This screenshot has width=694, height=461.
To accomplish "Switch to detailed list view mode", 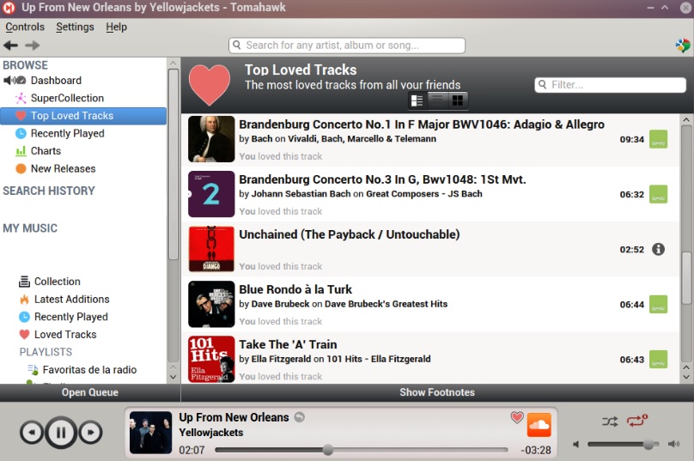I will 417,100.
